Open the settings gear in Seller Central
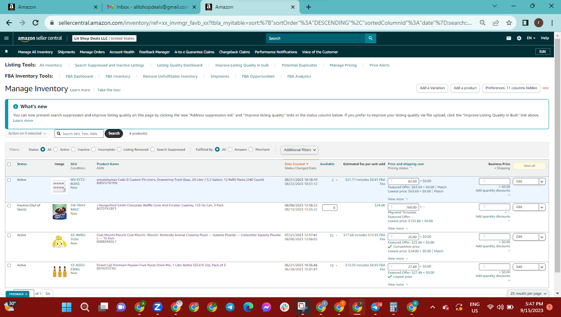561x317 pixels. click(519, 38)
